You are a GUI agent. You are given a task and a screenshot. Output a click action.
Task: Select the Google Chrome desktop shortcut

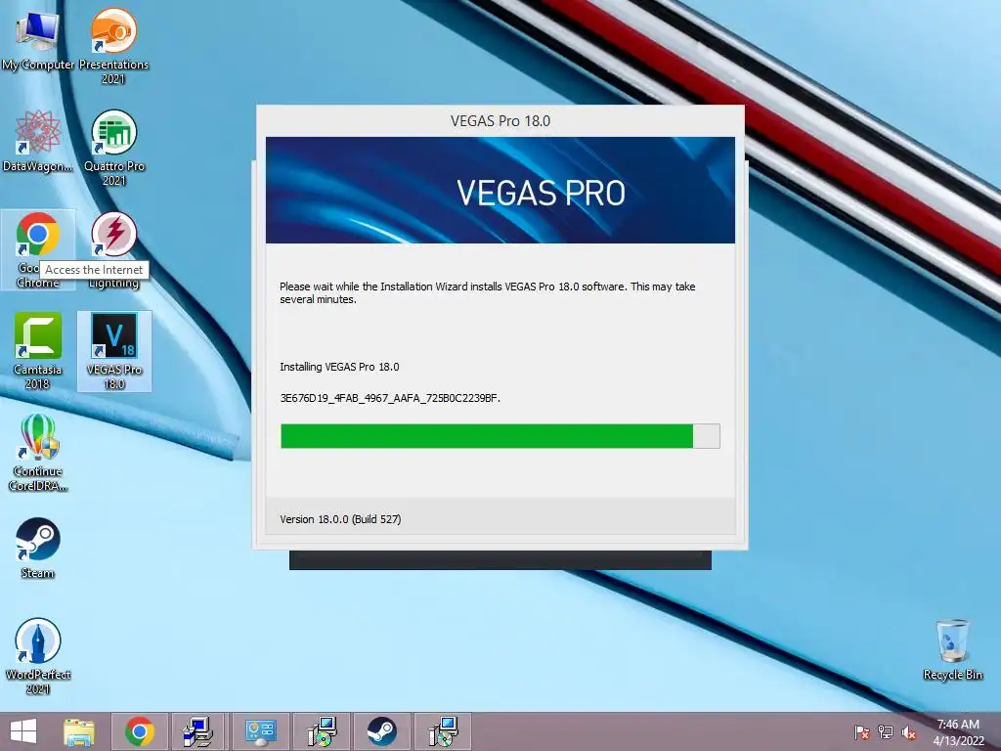[38, 249]
